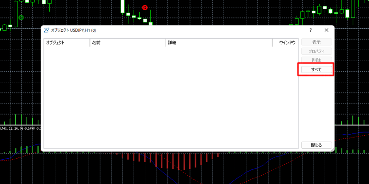Click the question mark help button
Image resolution: width=369 pixels, height=184 pixels.
[310, 30]
